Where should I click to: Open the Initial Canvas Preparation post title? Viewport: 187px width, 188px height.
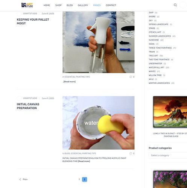28,106
